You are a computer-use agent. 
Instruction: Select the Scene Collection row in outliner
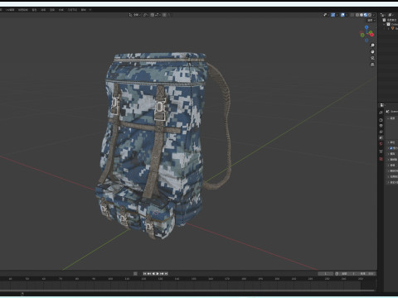click(x=390, y=20)
